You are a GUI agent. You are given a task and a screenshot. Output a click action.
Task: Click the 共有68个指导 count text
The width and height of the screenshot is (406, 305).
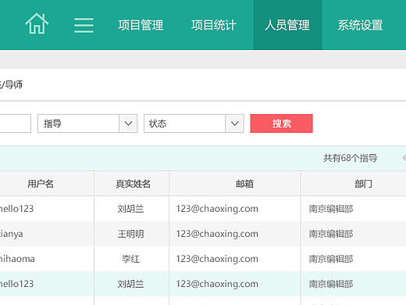pos(351,158)
